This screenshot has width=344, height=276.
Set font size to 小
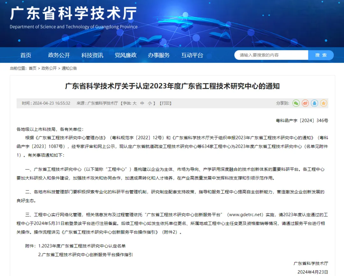(150, 103)
